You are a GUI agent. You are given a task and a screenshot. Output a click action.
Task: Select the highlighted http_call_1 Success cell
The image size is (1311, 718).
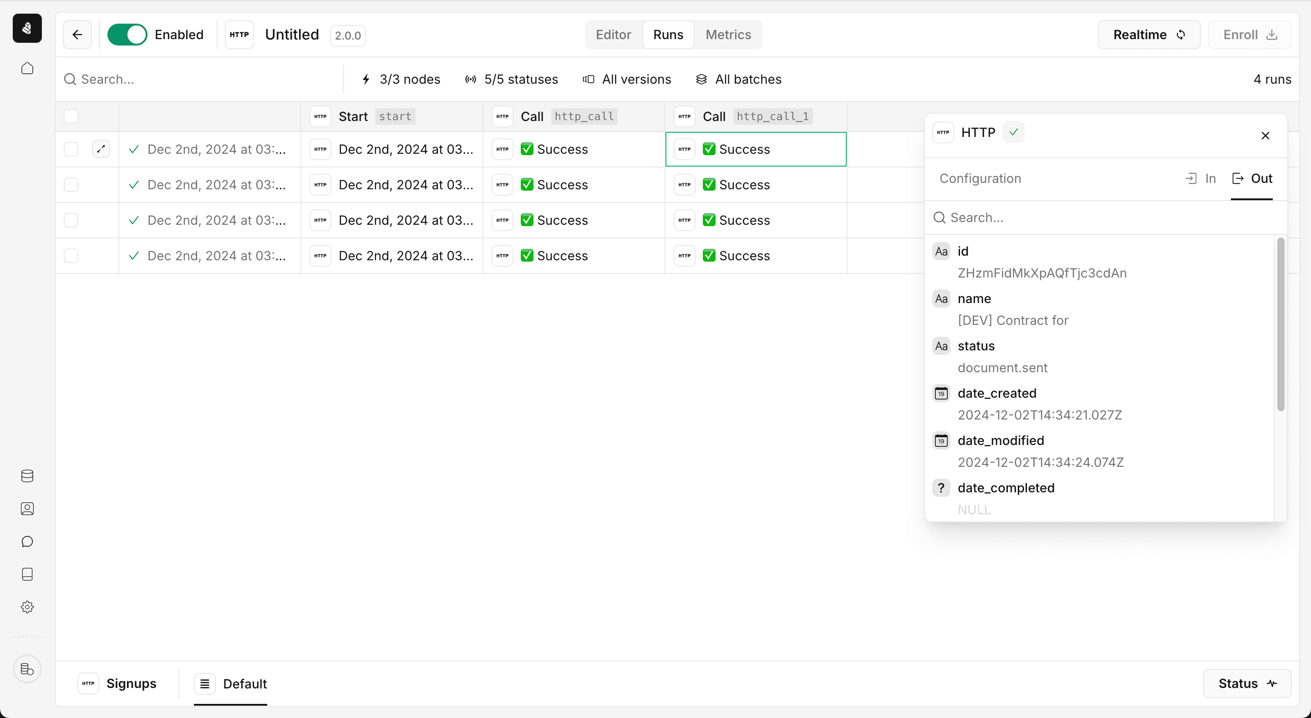tap(756, 149)
